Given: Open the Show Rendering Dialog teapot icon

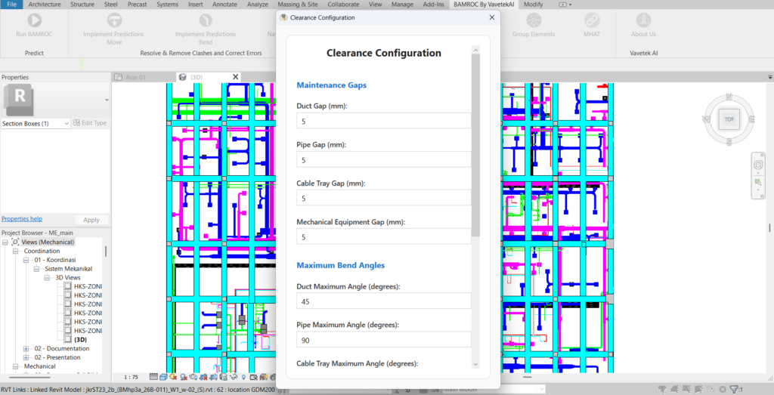Looking at the screenshot, I should pos(193,377).
